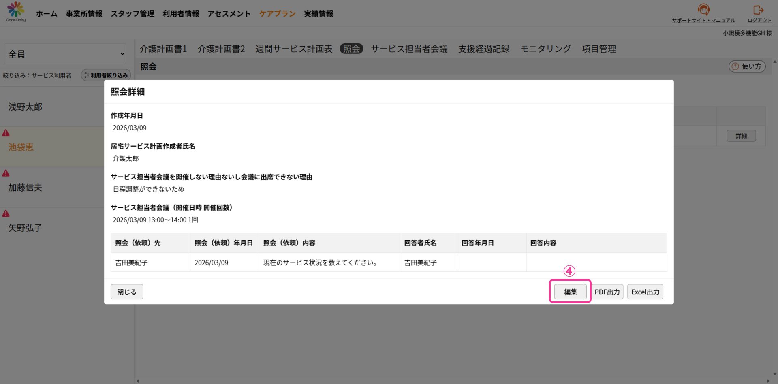Click the 詳細 button in the background
This screenshot has width=778, height=384.
741,136
